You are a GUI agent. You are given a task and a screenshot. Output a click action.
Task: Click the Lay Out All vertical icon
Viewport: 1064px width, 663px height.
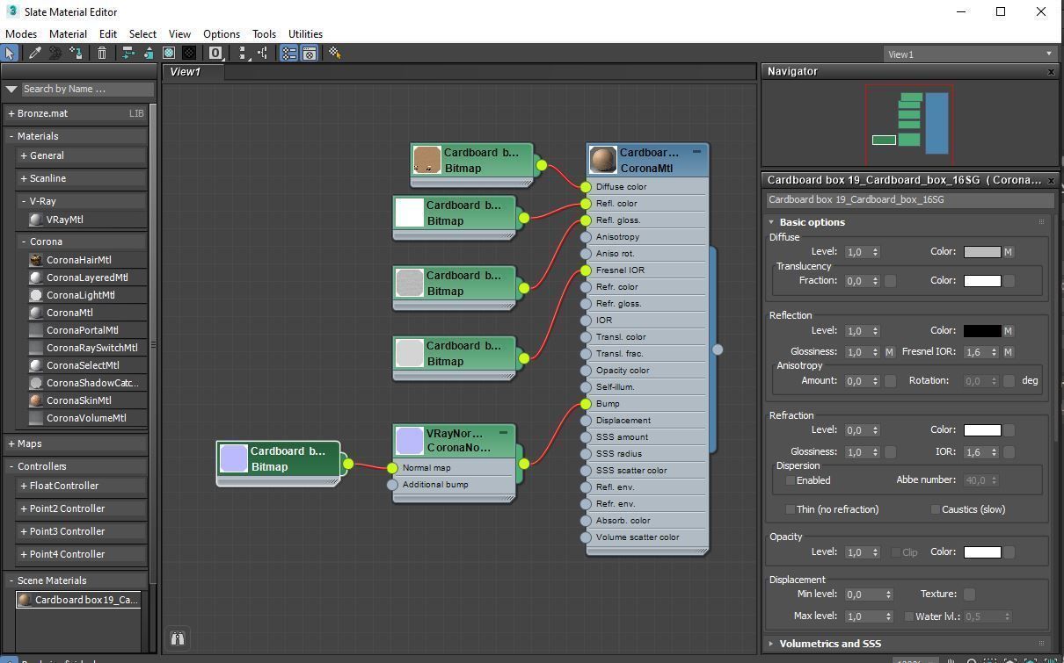[x=244, y=54]
